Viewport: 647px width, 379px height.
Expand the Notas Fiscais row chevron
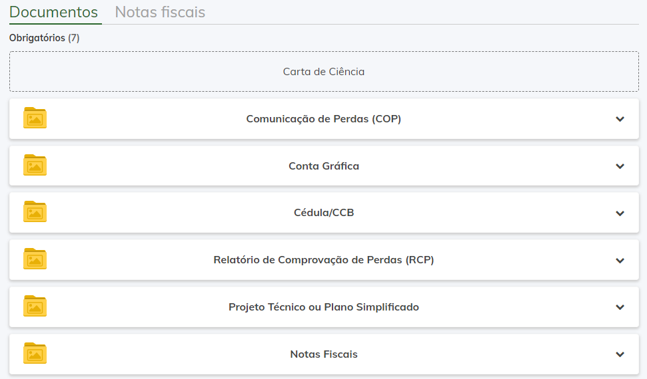click(x=620, y=354)
